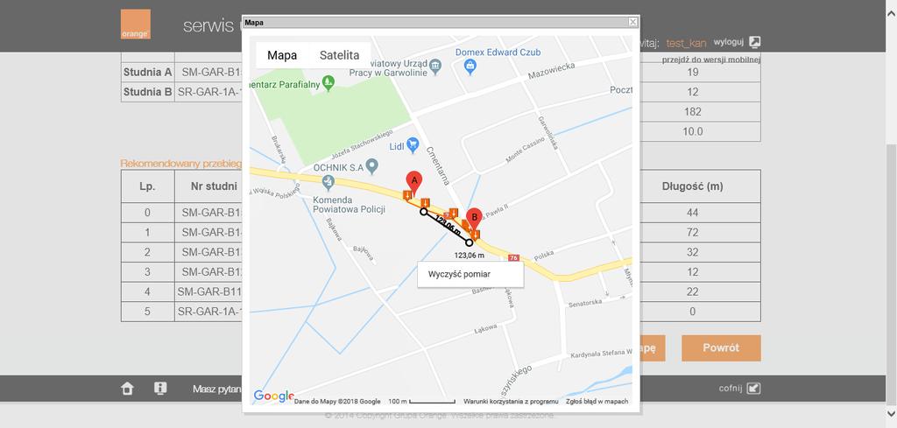This screenshot has height=428, width=897.
Task: Click the red map pin labeled A
Action: [x=413, y=182]
